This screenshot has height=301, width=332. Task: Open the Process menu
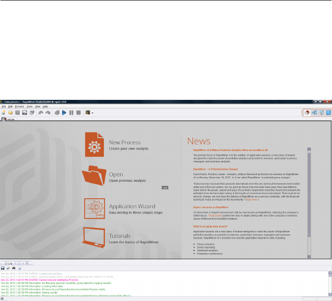[x=19, y=106]
